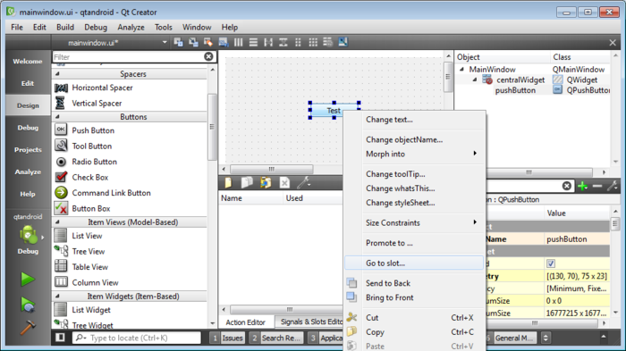Toggle the enabled property checkbox
The width and height of the screenshot is (626, 351).
click(x=551, y=263)
